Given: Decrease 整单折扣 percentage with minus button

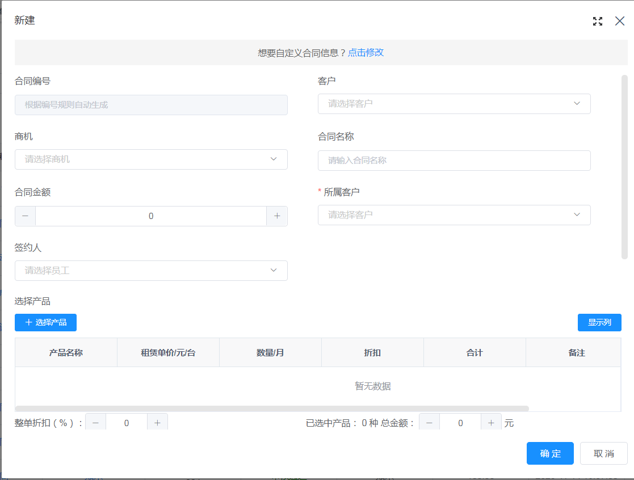Looking at the screenshot, I should [95, 423].
